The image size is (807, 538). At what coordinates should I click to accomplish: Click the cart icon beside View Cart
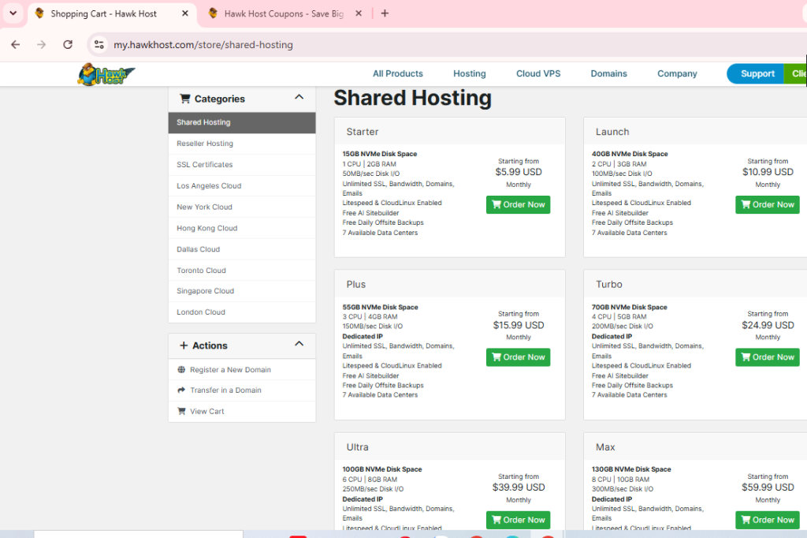(x=181, y=411)
